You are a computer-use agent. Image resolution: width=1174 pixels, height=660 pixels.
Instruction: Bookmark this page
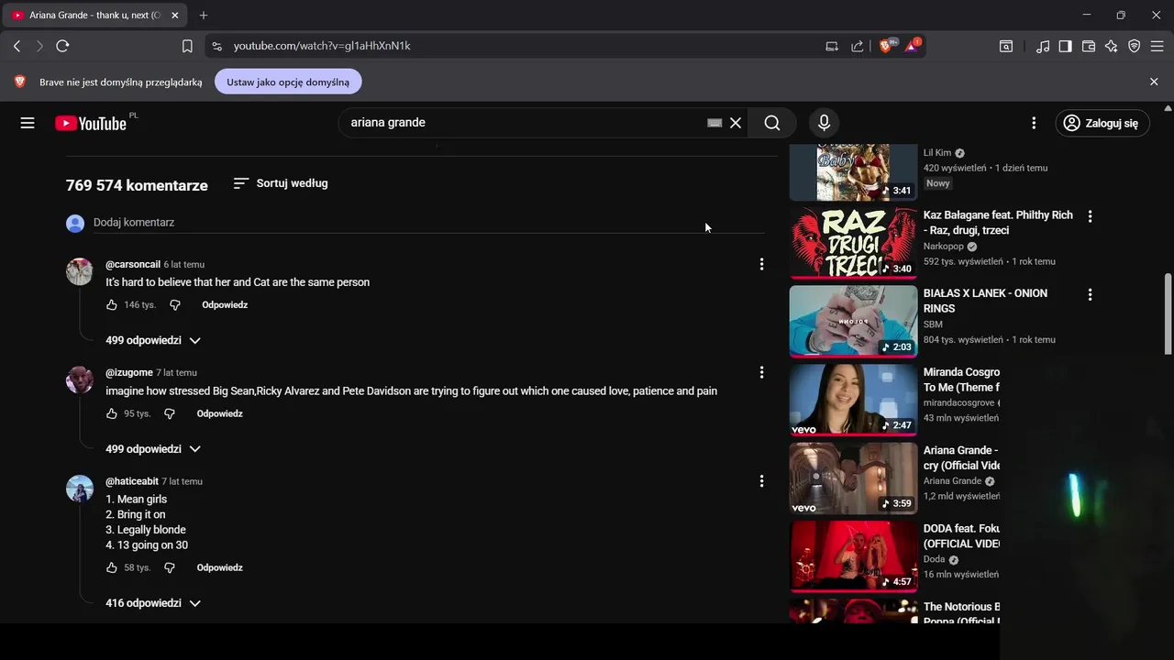click(x=187, y=46)
